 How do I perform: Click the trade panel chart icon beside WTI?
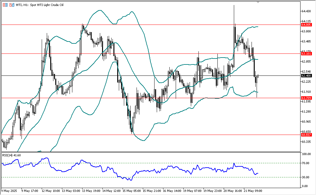click(x=12, y=5)
